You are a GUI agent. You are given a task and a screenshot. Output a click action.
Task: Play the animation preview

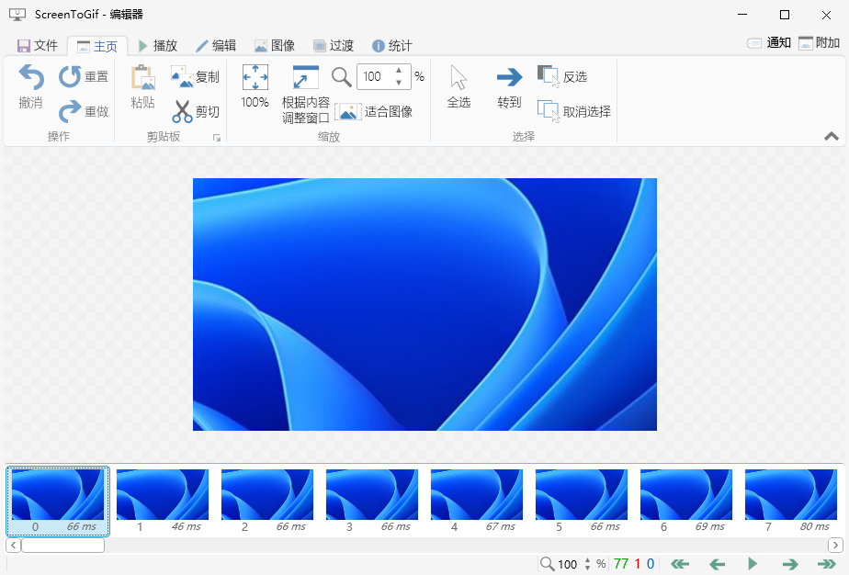(x=752, y=564)
